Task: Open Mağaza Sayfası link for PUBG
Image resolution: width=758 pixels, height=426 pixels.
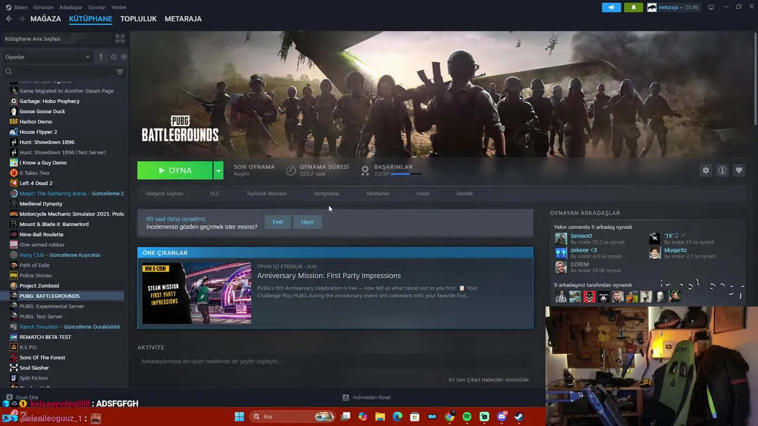Action: (x=165, y=193)
